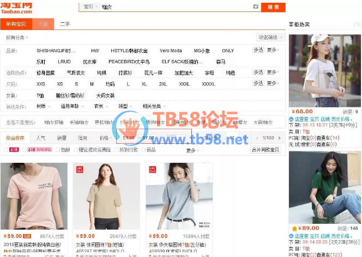The image size is (362, 257).
Task: Click the Taobao logo
Action: (x=16, y=7)
